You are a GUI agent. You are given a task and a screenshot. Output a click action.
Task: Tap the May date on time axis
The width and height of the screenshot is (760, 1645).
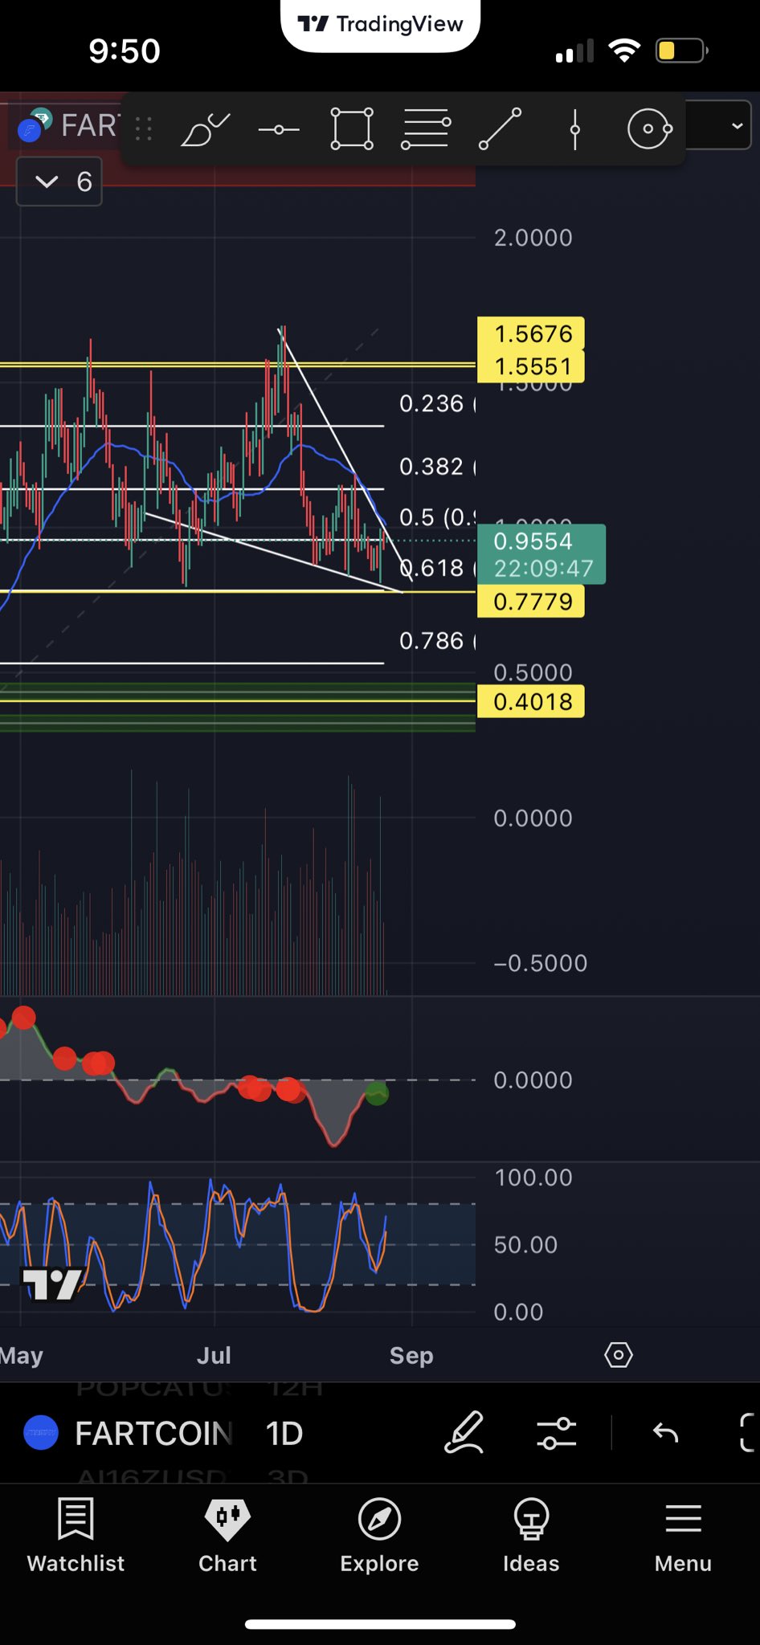(x=22, y=1356)
